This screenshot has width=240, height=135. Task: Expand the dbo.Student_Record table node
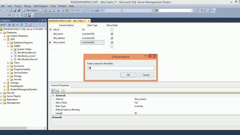pos(12,59)
